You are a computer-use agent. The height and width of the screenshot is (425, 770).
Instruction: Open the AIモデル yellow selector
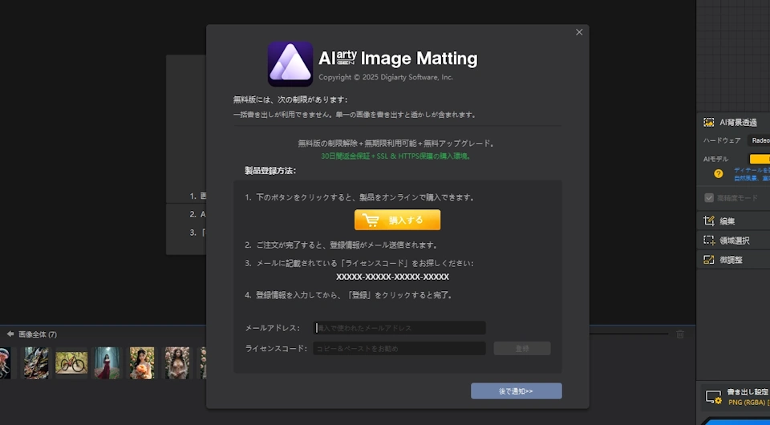click(760, 159)
